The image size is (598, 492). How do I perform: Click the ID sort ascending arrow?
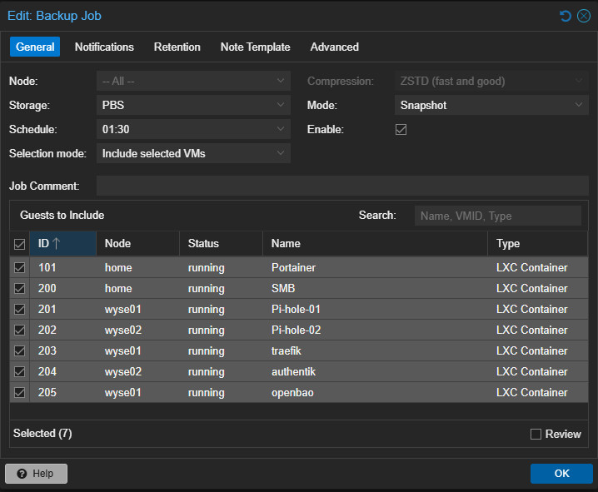pos(57,243)
